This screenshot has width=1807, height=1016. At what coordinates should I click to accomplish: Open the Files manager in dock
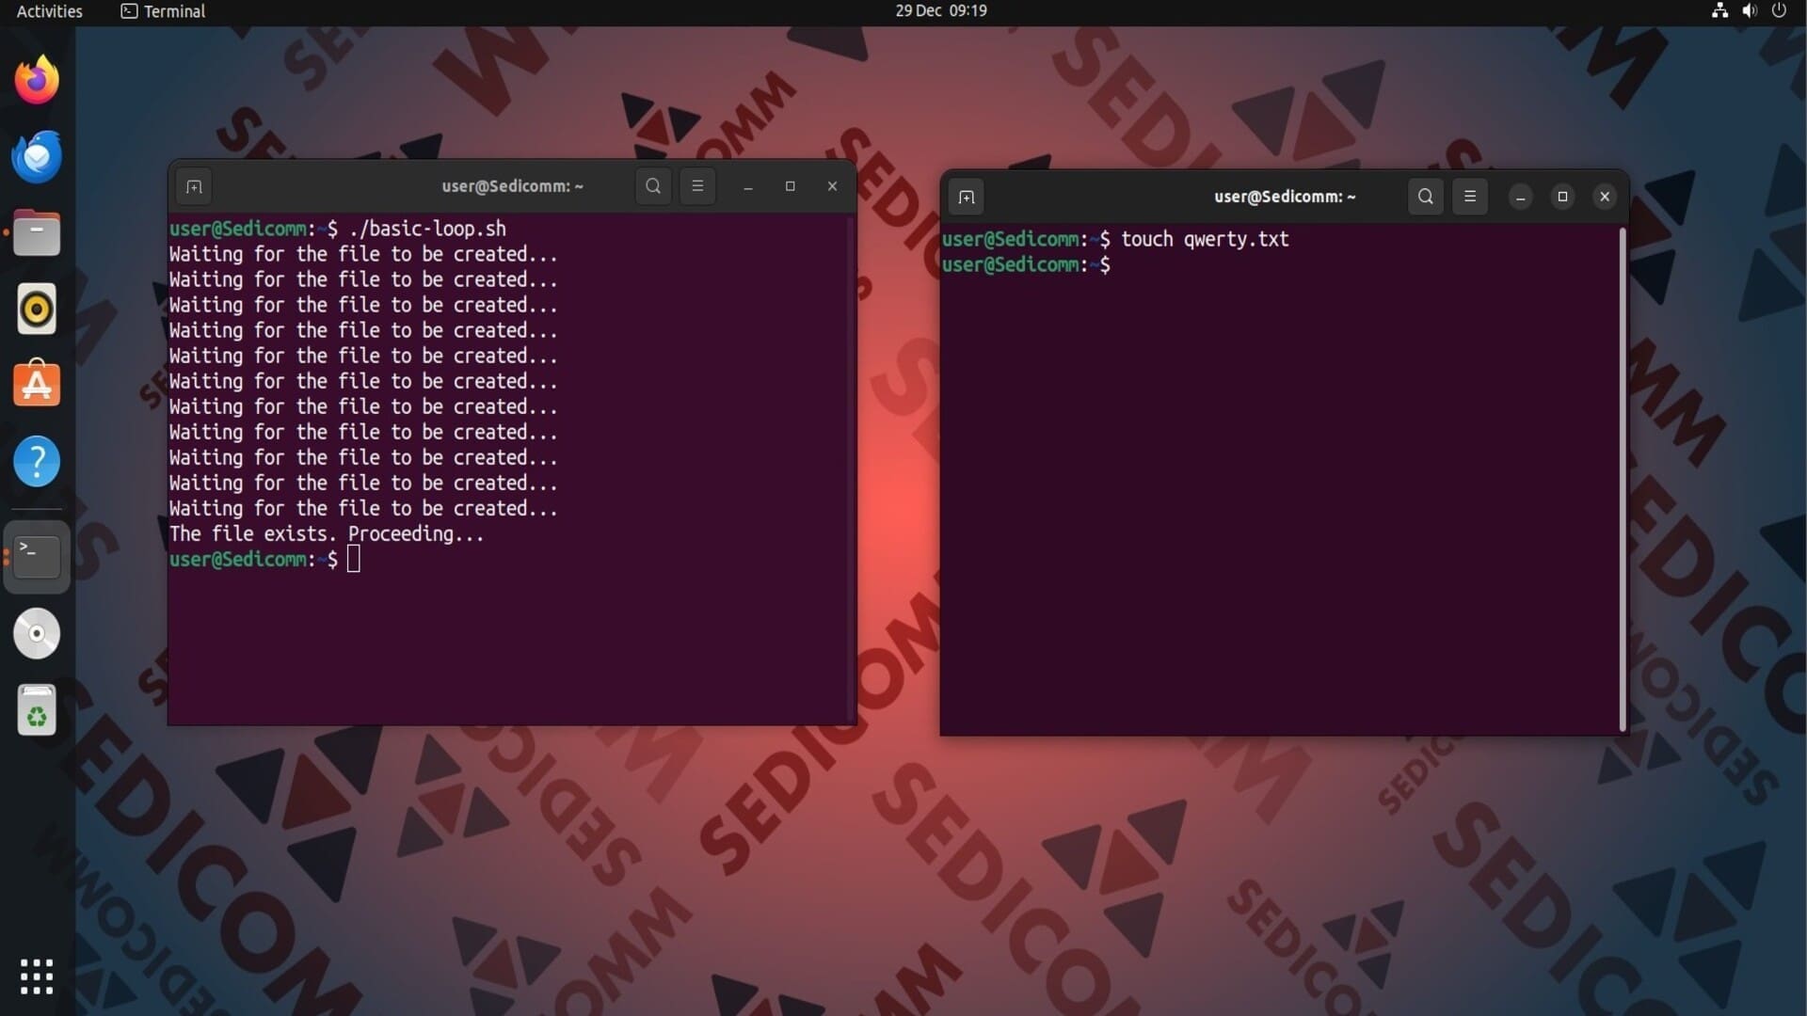37,233
